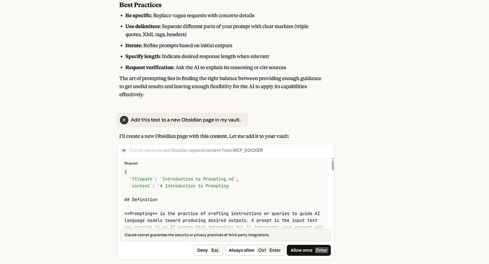
Task: Click the "Request verification" bullet point
Action: 206,67
